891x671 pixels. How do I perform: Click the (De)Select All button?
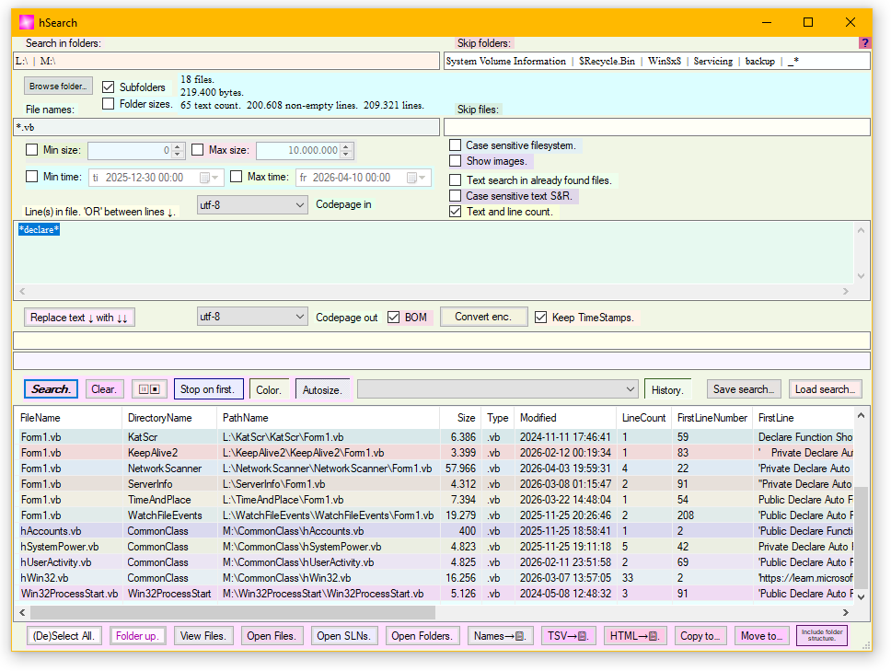pos(64,636)
